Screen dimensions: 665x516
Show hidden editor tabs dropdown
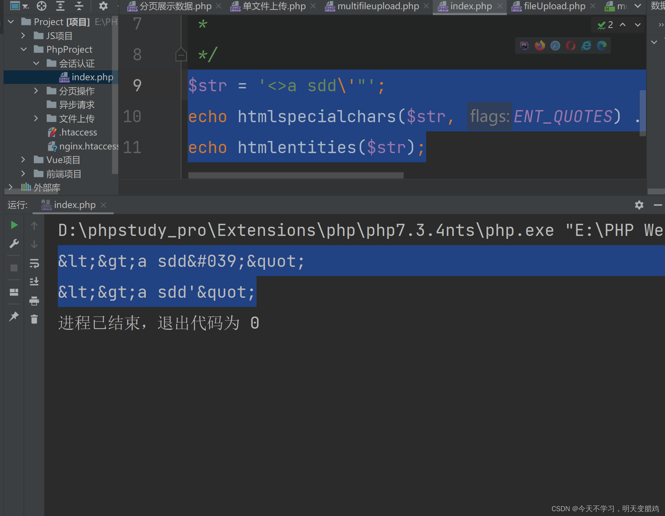pyautogui.click(x=638, y=6)
